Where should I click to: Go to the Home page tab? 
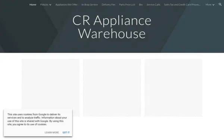pos(33,4)
